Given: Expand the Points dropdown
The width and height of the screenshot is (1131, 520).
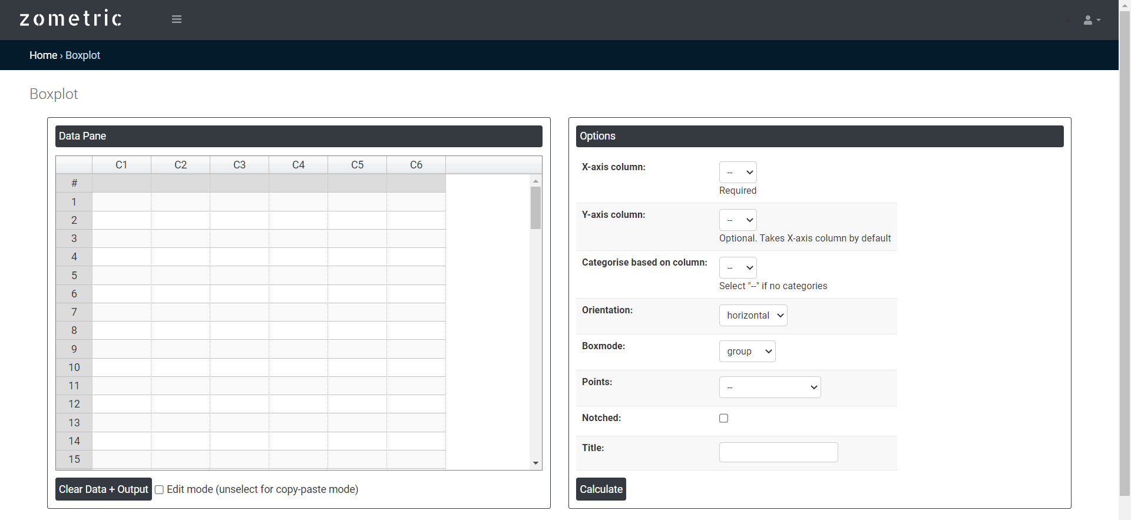Looking at the screenshot, I should point(769,387).
